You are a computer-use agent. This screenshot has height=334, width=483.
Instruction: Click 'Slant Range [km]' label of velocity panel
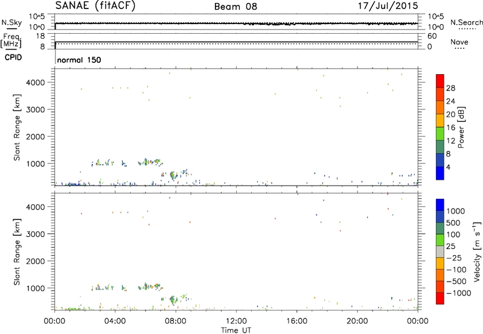click(x=17, y=252)
